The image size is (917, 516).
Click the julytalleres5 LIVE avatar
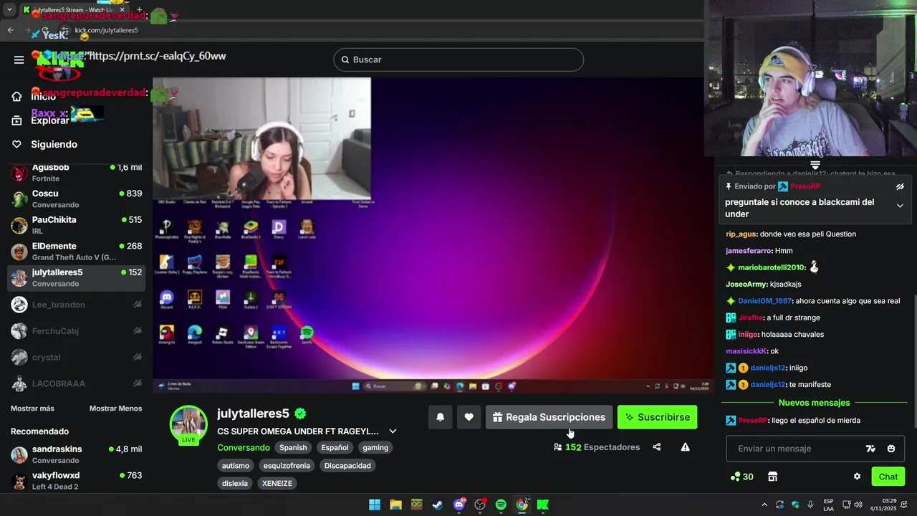click(188, 425)
